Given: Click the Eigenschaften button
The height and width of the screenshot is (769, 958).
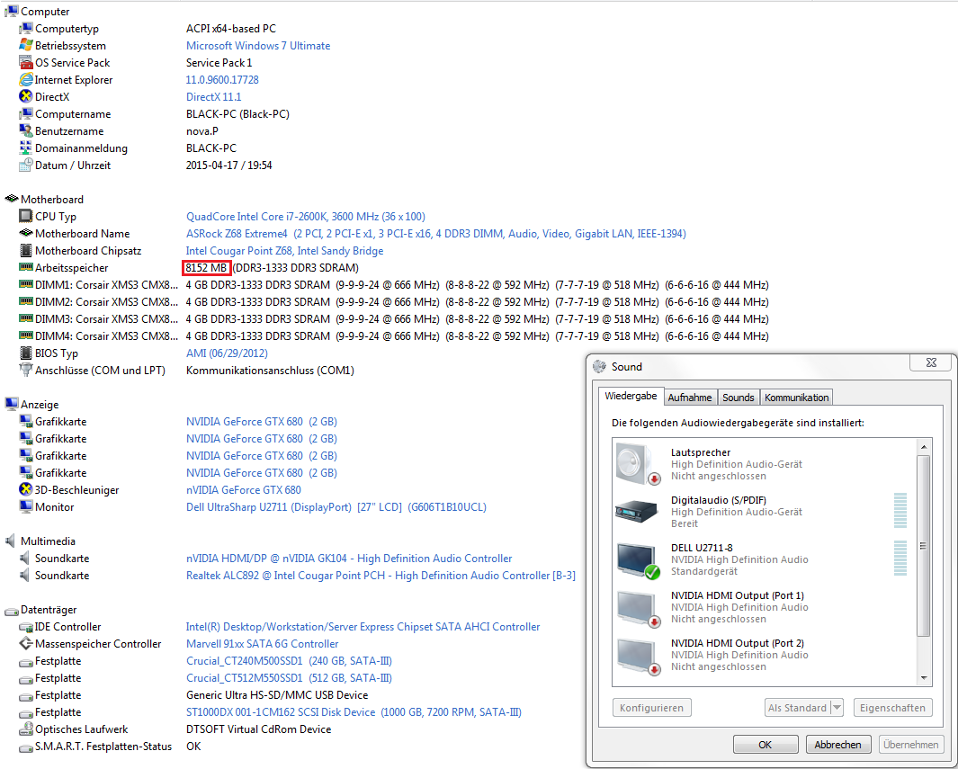Looking at the screenshot, I should click(x=892, y=708).
